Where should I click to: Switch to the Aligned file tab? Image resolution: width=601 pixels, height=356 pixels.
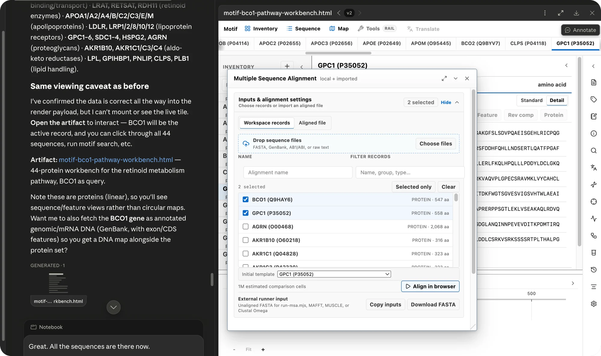click(312, 123)
